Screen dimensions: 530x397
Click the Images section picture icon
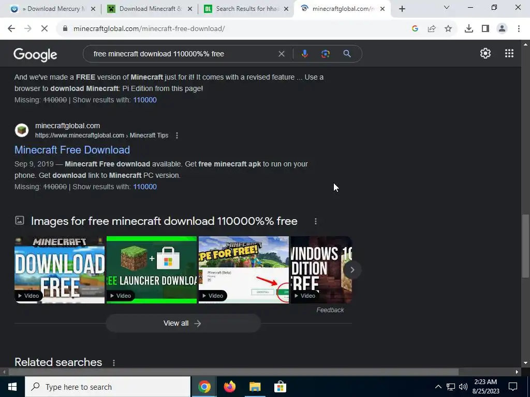coord(20,220)
